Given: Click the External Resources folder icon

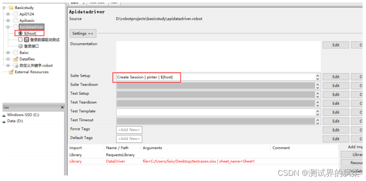Looking at the screenshot, I should pos(11,72).
